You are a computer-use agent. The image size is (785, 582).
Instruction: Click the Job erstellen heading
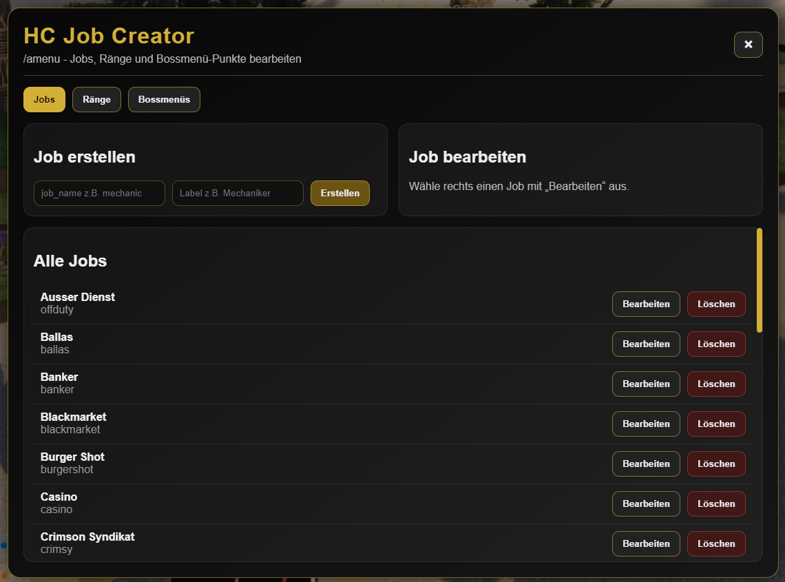85,157
